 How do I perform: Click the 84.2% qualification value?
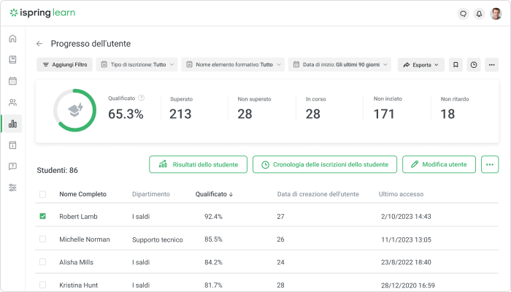(213, 262)
